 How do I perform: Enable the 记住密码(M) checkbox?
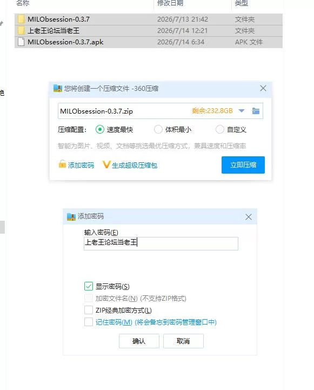89,322
